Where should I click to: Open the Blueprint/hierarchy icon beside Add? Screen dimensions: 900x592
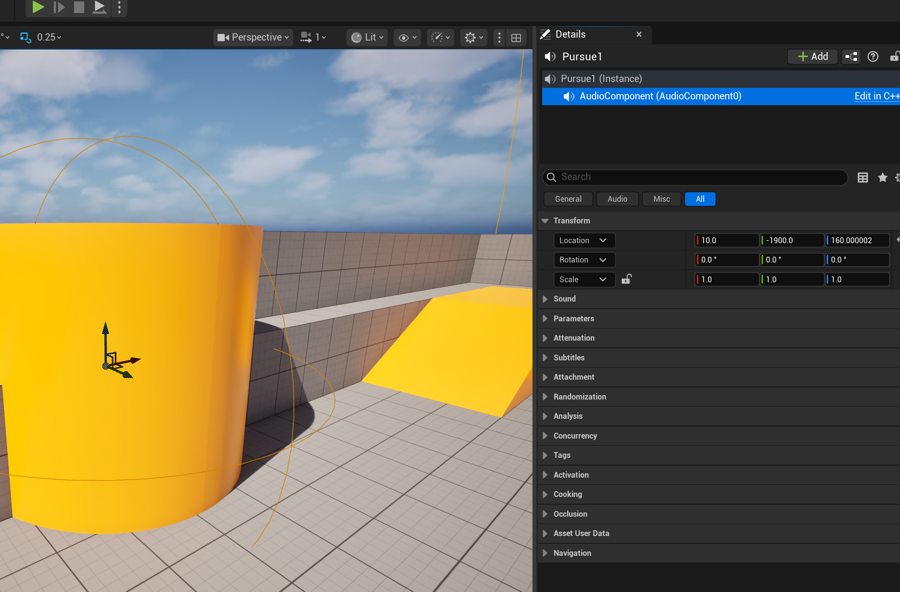pyautogui.click(x=851, y=56)
